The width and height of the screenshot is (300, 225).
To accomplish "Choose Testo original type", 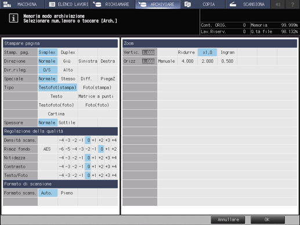I will pos(57,96).
